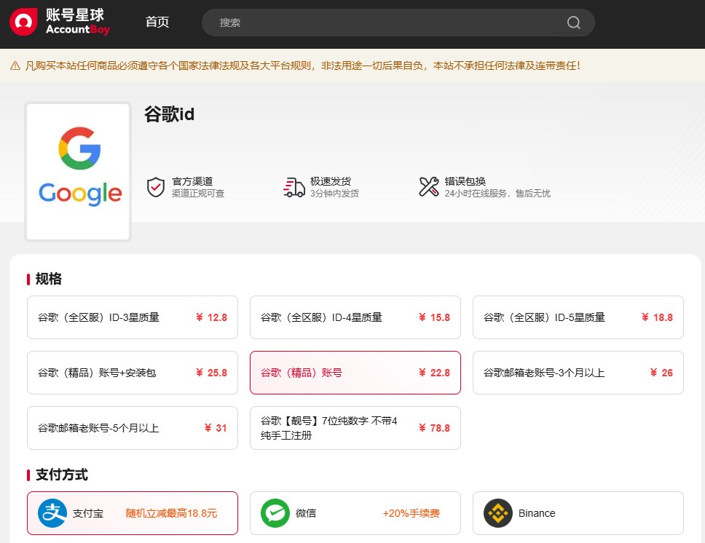Screen dimensions: 705x543
Task: Click the magnifier search icon
Action: (x=573, y=23)
